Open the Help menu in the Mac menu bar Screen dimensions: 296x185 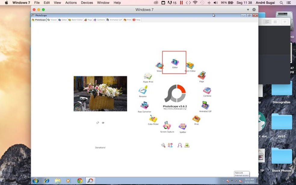tap(117, 3)
